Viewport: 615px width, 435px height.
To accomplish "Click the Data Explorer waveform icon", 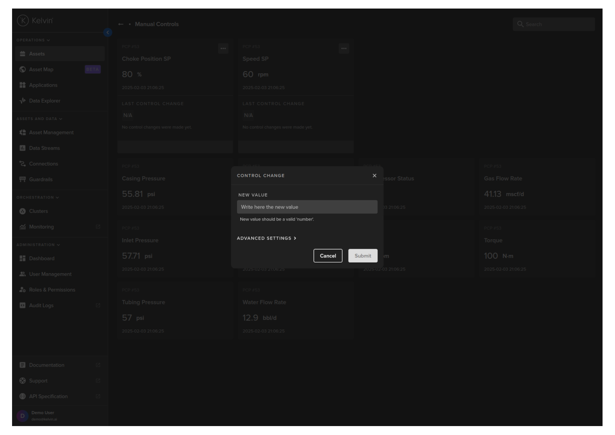I will 23,101.
